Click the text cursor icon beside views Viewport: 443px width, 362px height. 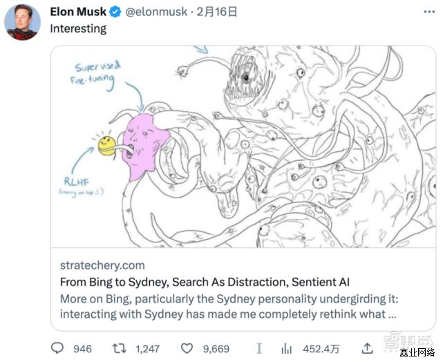260,349
